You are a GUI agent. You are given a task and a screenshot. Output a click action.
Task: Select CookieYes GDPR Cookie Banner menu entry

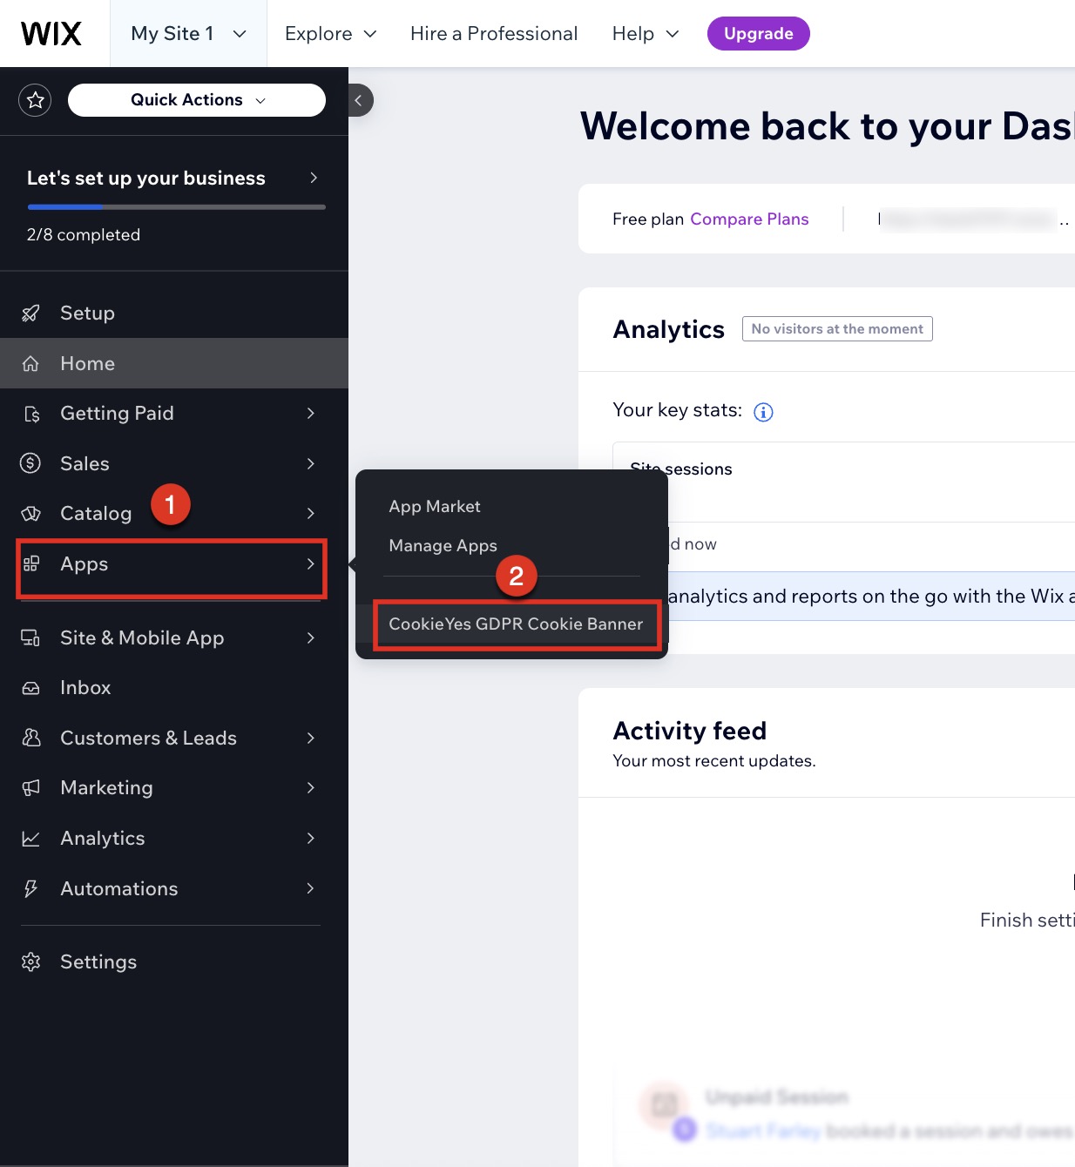(516, 624)
